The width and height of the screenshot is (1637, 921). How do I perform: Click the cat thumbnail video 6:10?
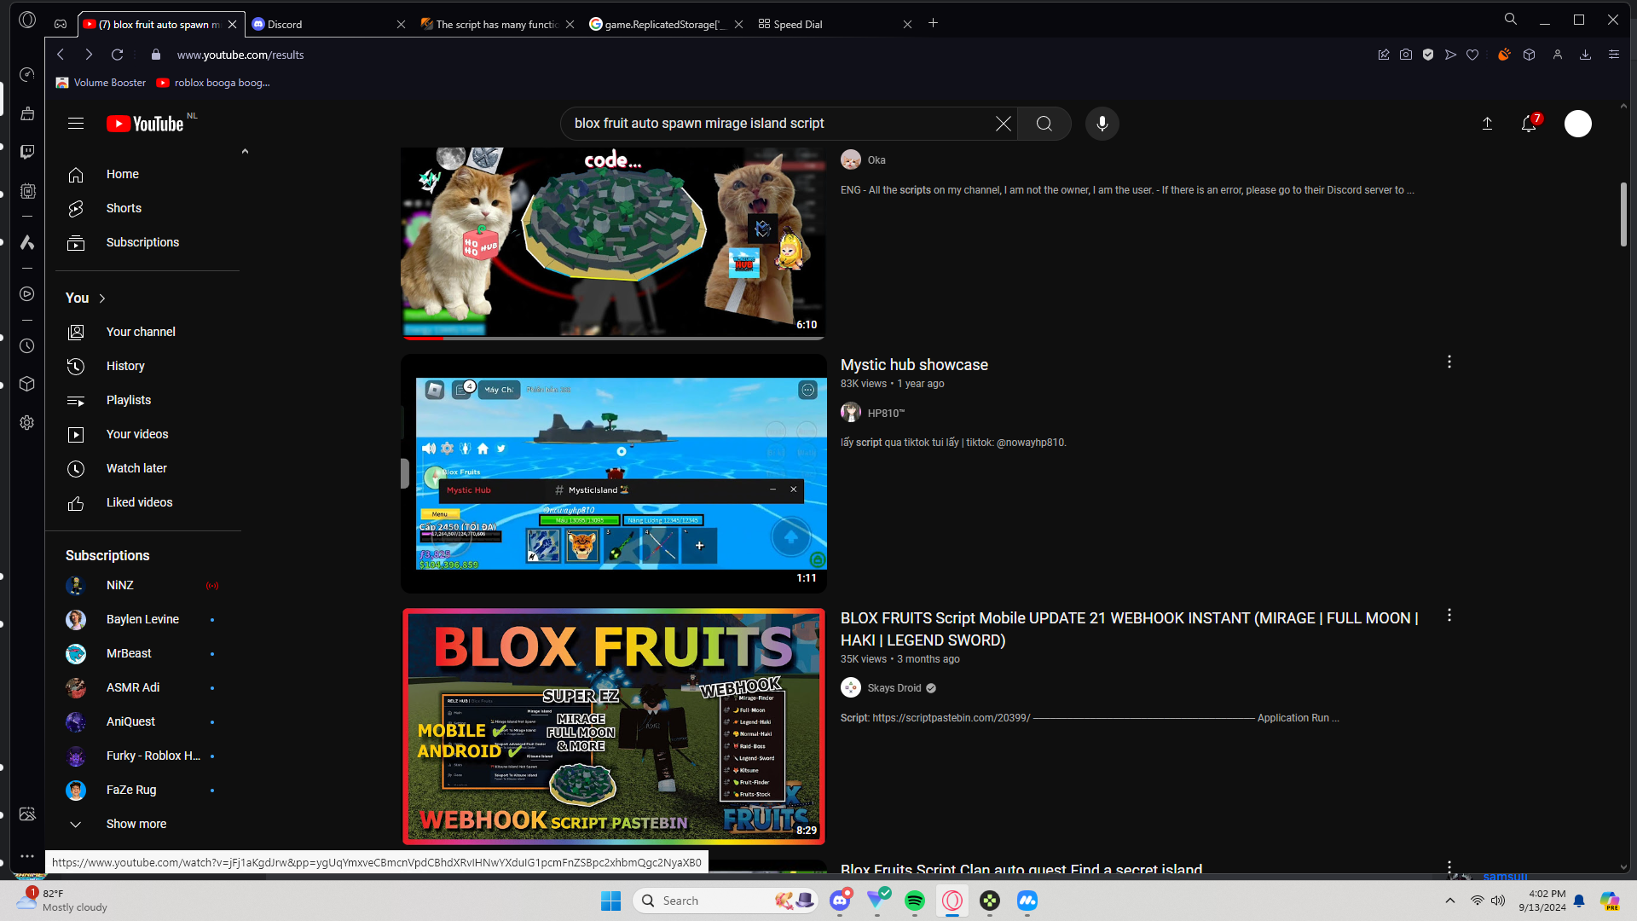point(614,243)
